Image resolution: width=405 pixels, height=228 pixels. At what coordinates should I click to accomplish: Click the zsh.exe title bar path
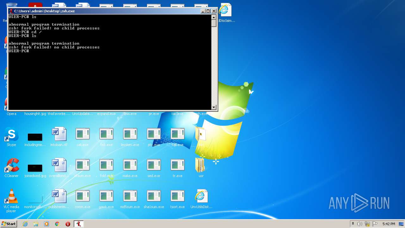point(45,11)
